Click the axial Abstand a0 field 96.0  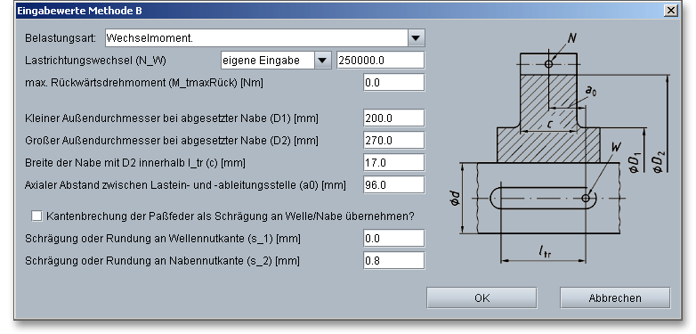[x=394, y=184]
